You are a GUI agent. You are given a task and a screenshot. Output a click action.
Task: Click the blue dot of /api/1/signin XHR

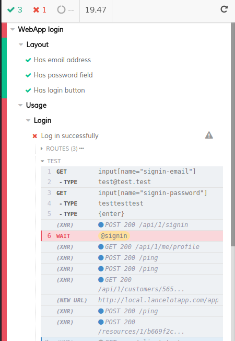[101, 225]
